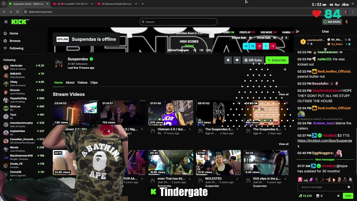The height and width of the screenshot is (201, 357).
Task: Open options menu for Vietnam 2.0 / Qui video
Action: [190, 129]
